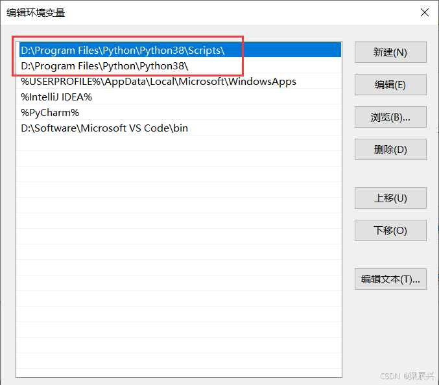
Task: Select the Python38\Scripts\ path entry
Action: (179, 50)
